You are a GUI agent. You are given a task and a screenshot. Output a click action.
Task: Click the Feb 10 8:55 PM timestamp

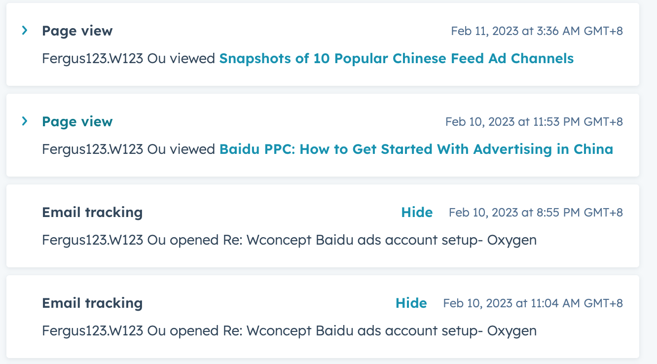tap(535, 212)
